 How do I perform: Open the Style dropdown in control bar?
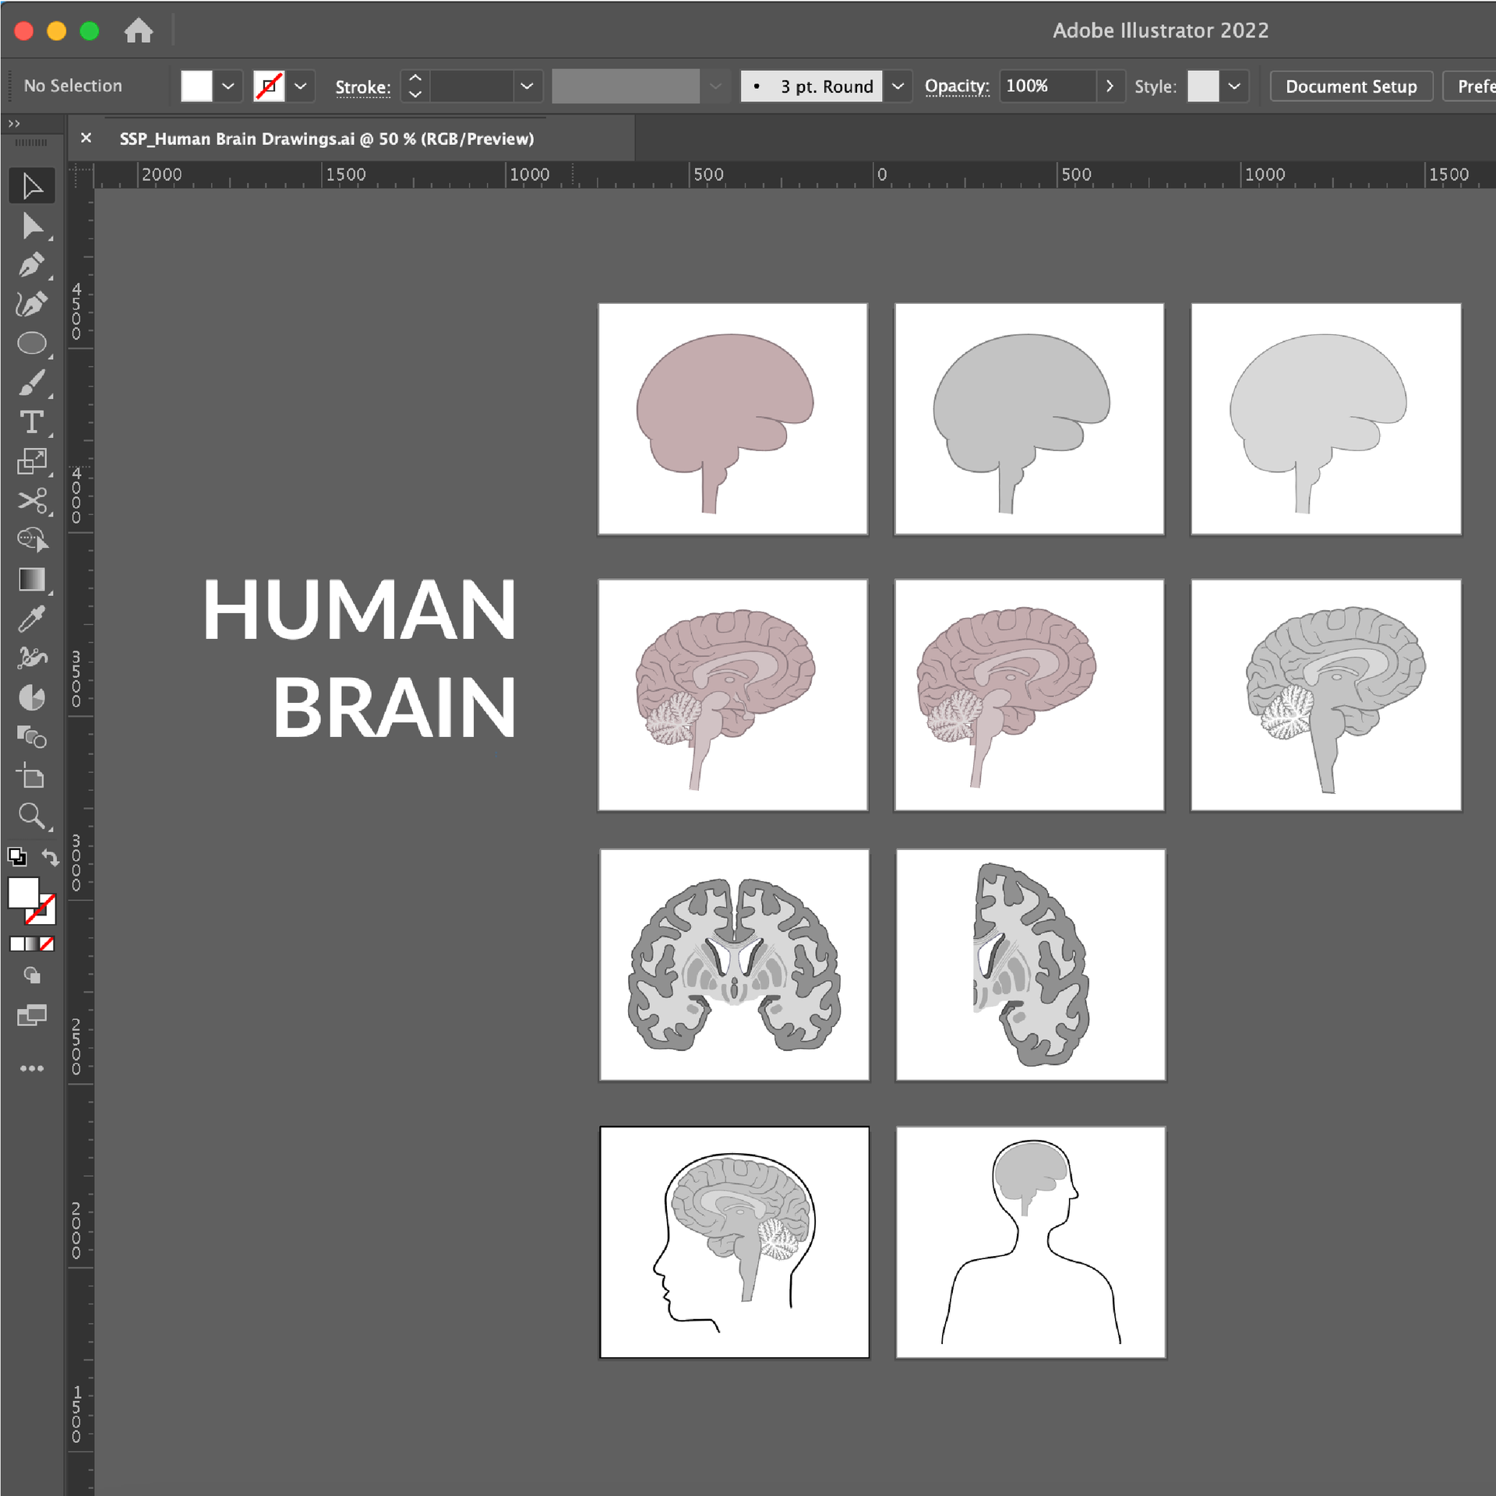coord(1235,86)
